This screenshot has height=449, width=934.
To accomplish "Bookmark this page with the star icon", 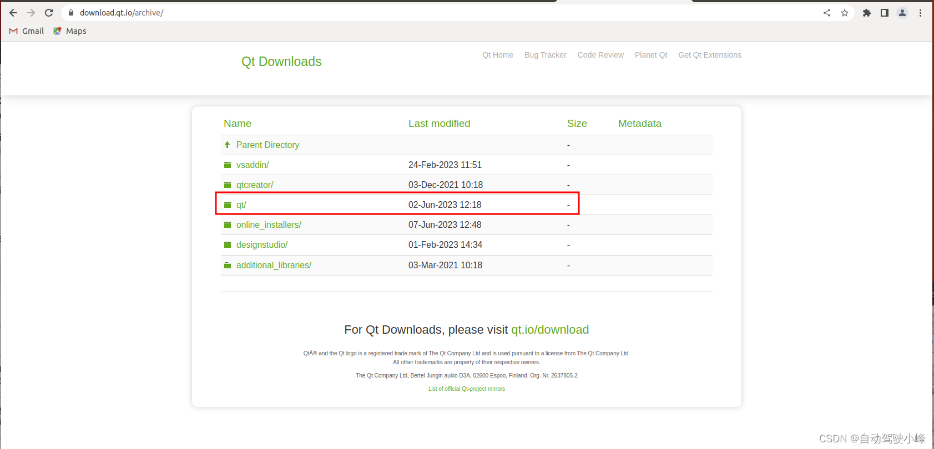I will pyautogui.click(x=845, y=13).
